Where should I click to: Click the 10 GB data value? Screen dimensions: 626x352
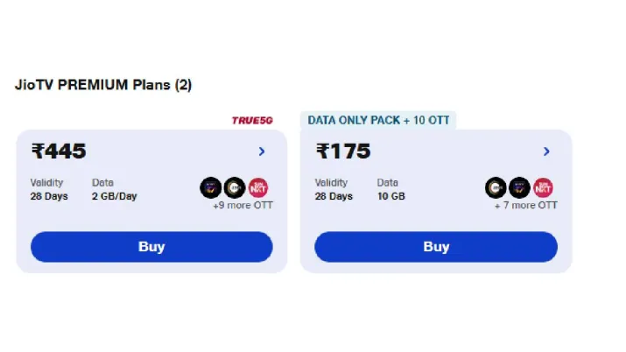click(389, 196)
